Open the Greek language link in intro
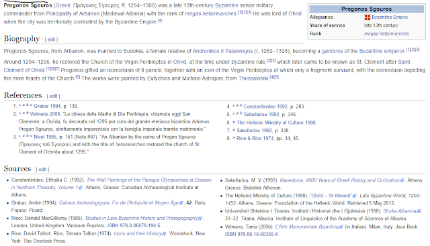 pos(62,5)
